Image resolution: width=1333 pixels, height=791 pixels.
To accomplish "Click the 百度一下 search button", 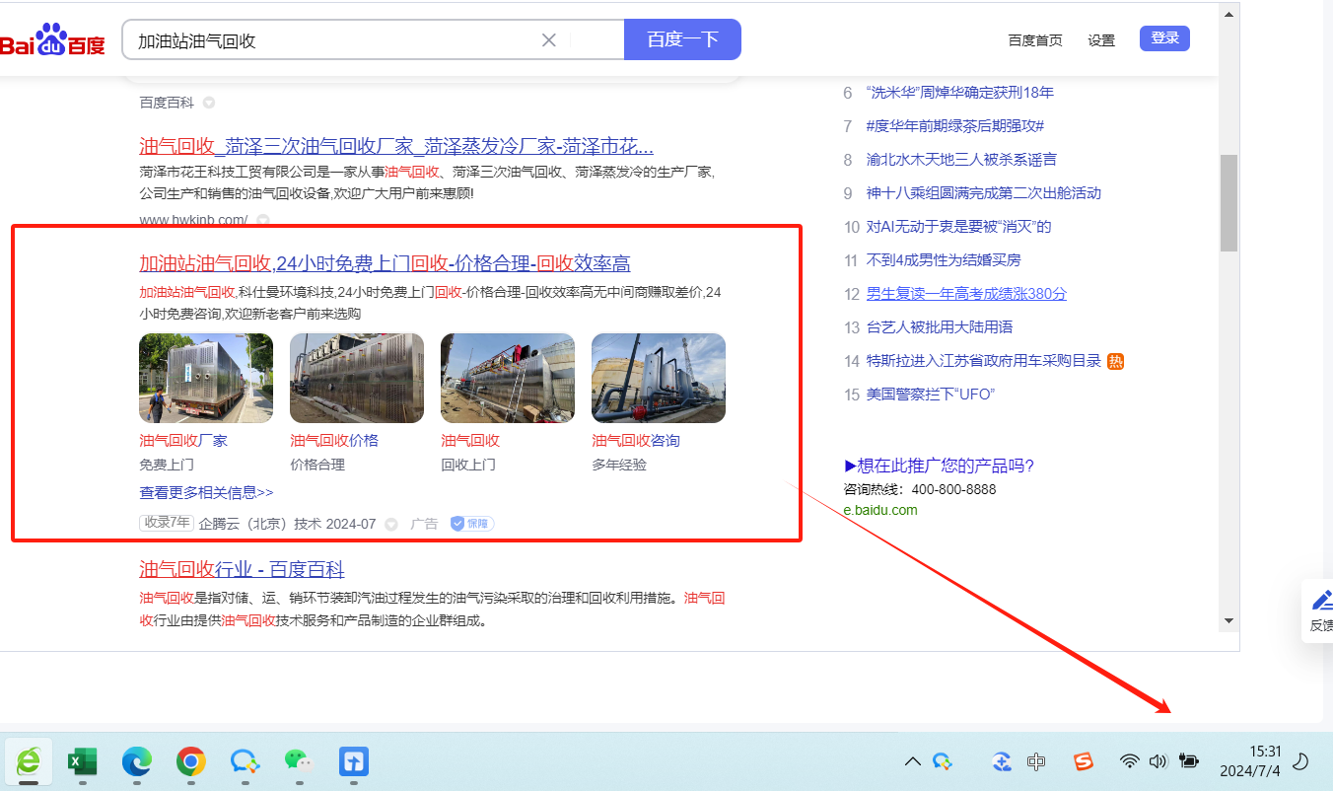I will coord(682,40).
